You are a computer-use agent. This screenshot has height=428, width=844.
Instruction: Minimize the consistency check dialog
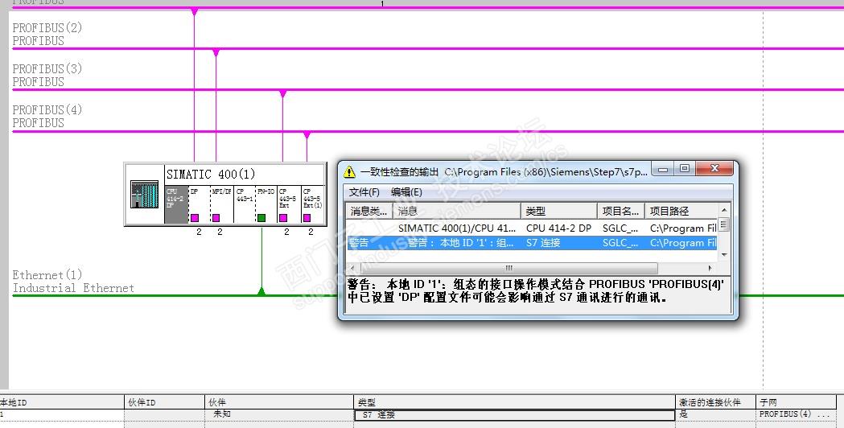pyautogui.click(x=663, y=168)
